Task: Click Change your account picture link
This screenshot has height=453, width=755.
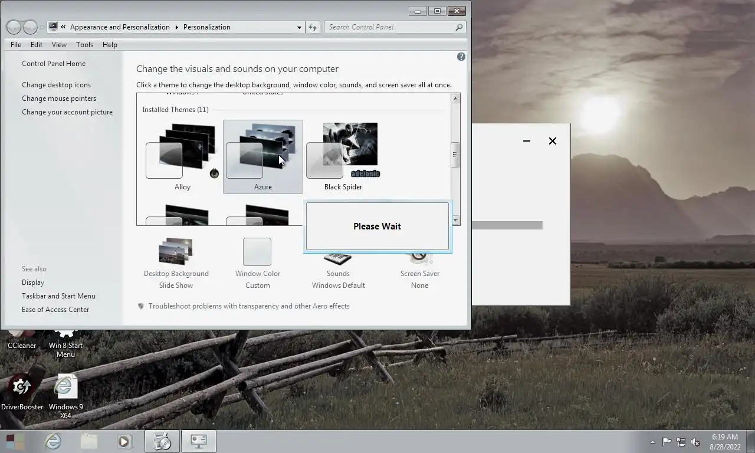Action: point(67,112)
